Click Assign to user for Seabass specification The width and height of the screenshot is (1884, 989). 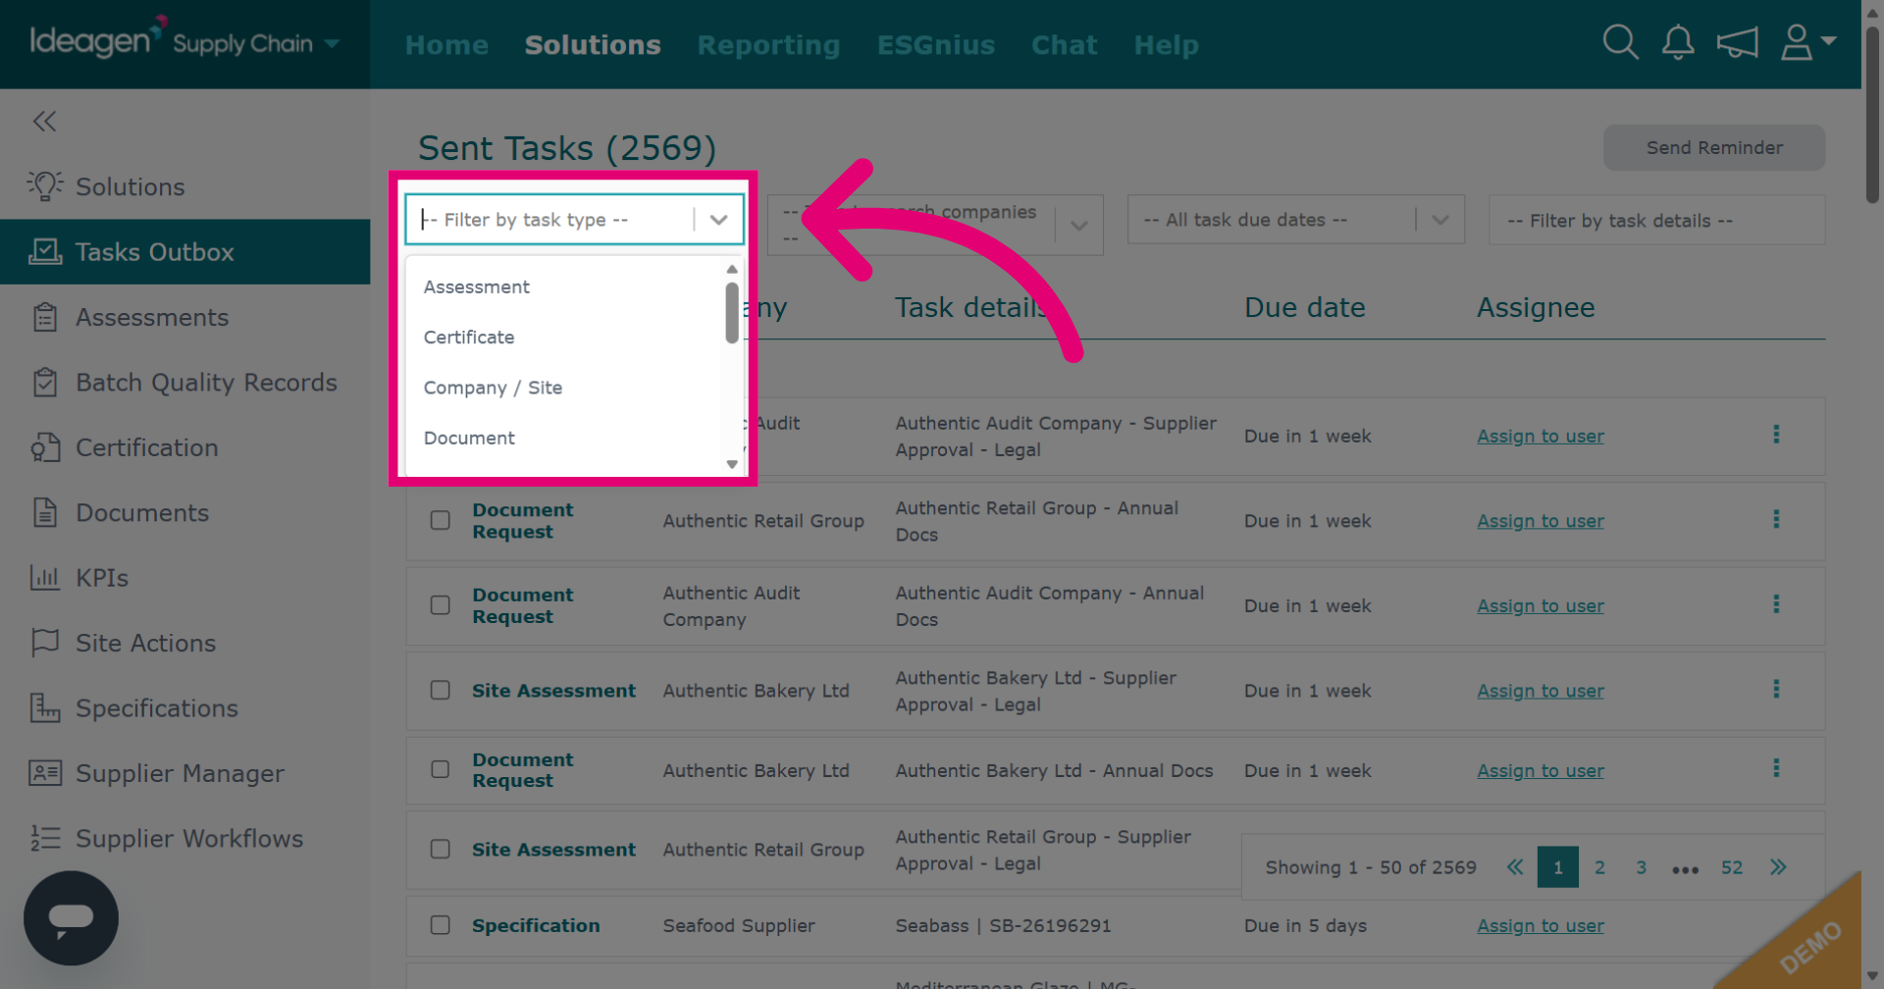[1541, 925]
